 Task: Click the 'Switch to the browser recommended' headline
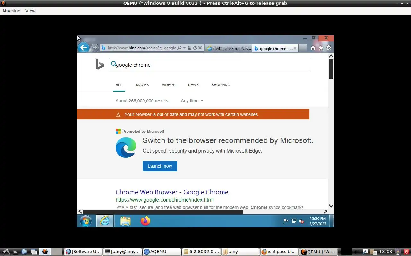point(228,140)
